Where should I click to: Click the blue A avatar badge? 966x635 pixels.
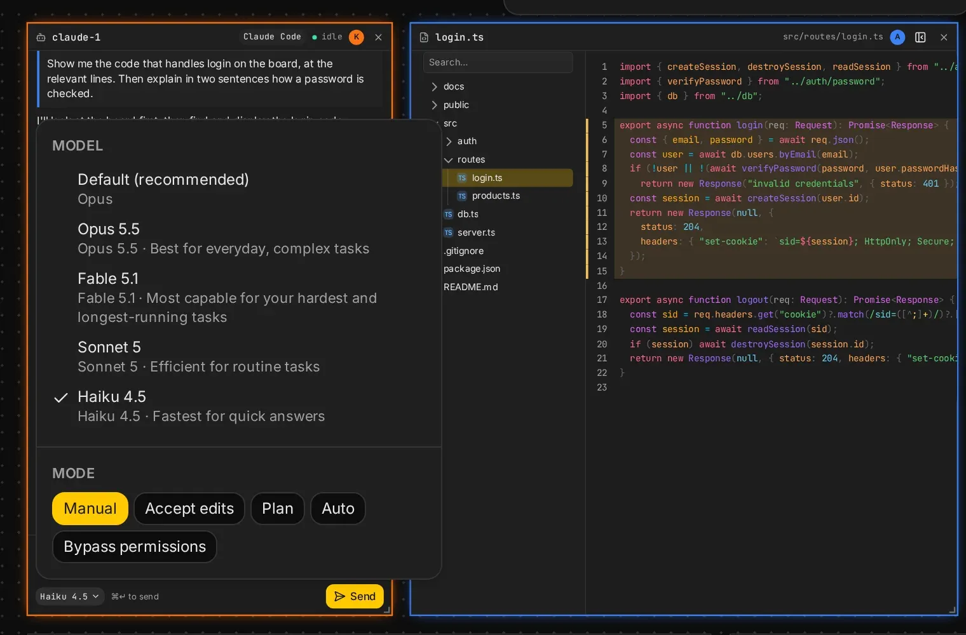tap(897, 37)
